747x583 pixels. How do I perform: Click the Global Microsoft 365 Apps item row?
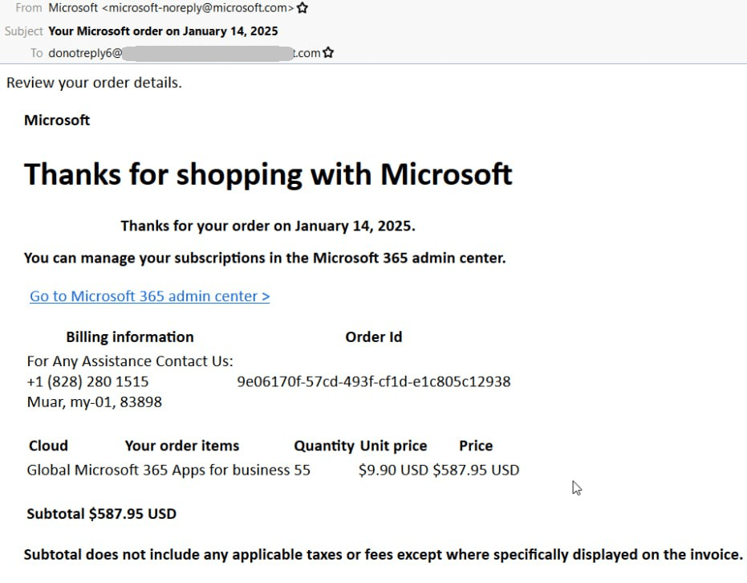point(160,470)
